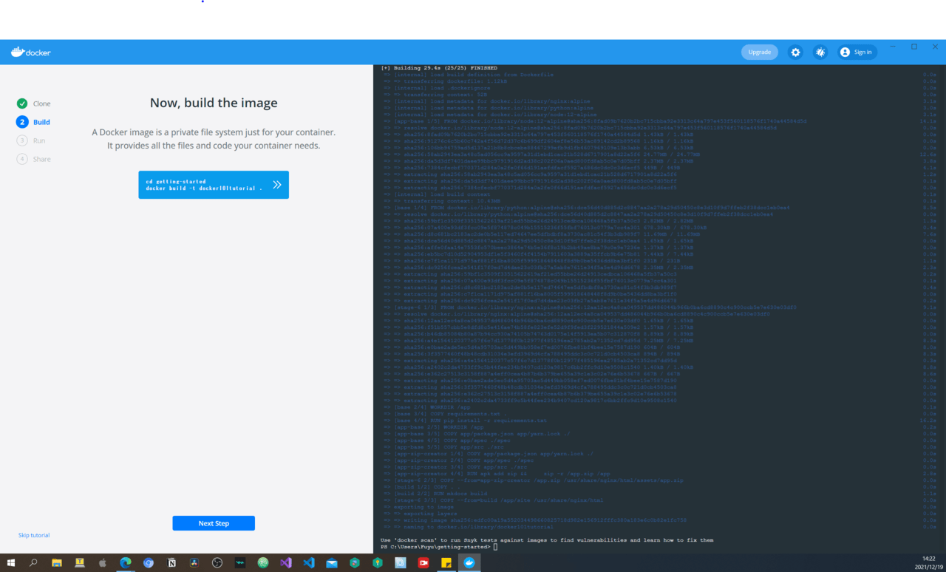Open taskbar search magnifier
This screenshot has height=572, width=946.
34,562
